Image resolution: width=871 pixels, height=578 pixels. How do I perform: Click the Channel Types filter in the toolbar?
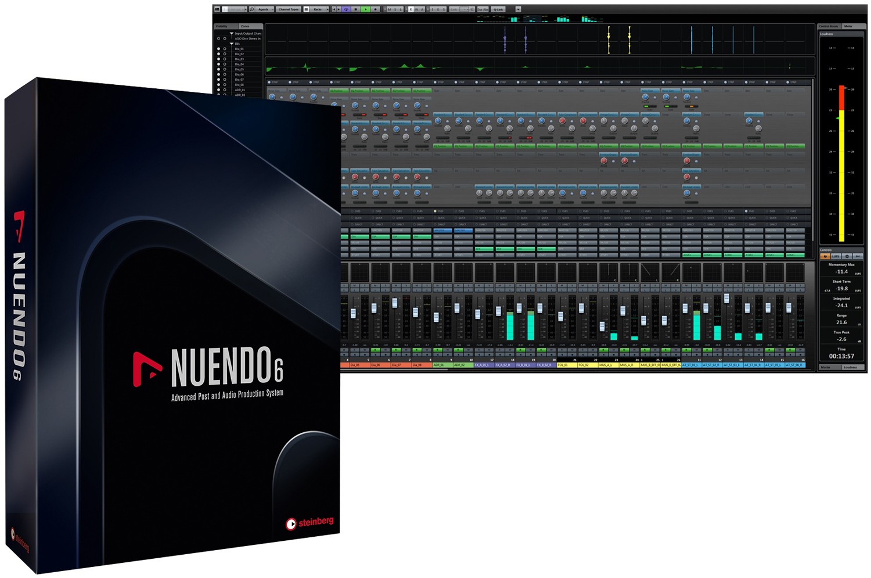[289, 9]
